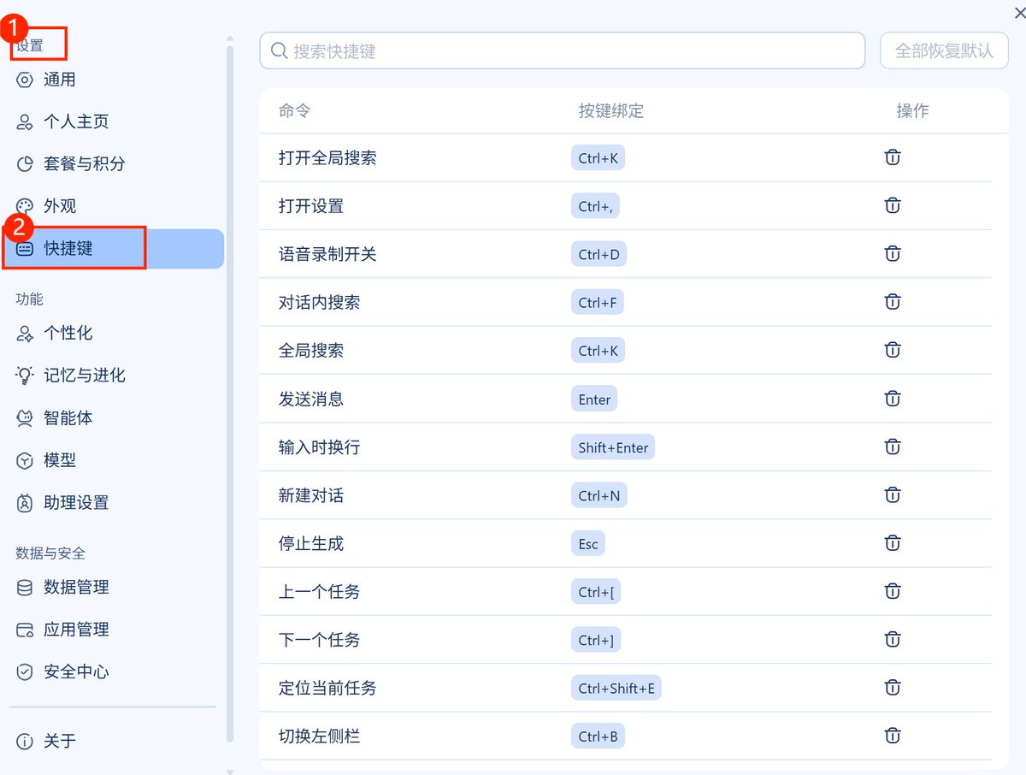
Task: Click the sidebar vertical scrollbar
Action: pos(229,393)
